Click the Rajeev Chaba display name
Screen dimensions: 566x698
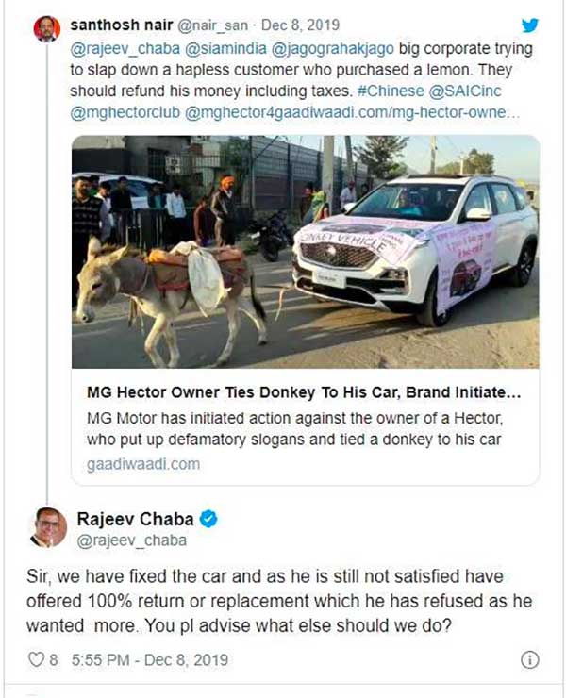(x=135, y=520)
